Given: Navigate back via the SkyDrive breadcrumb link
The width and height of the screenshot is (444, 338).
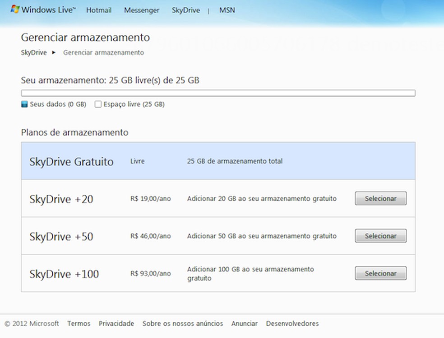Looking at the screenshot, I should (x=34, y=52).
